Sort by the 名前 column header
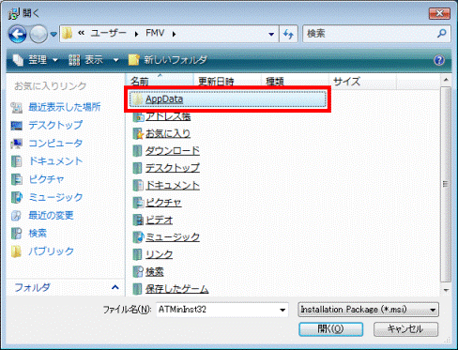458x350 pixels. 160,82
